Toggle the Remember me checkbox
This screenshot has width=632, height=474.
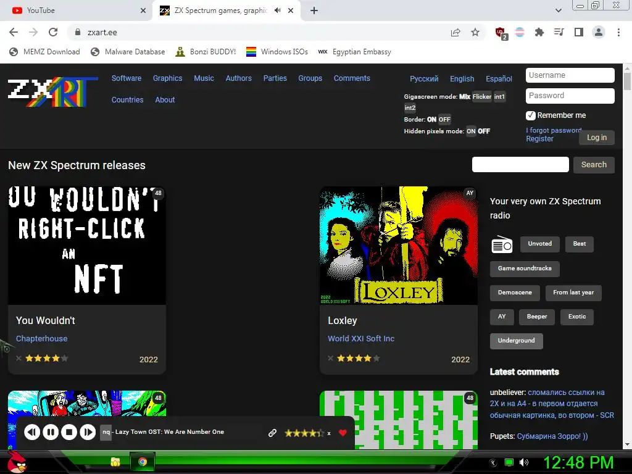point(531,115)
